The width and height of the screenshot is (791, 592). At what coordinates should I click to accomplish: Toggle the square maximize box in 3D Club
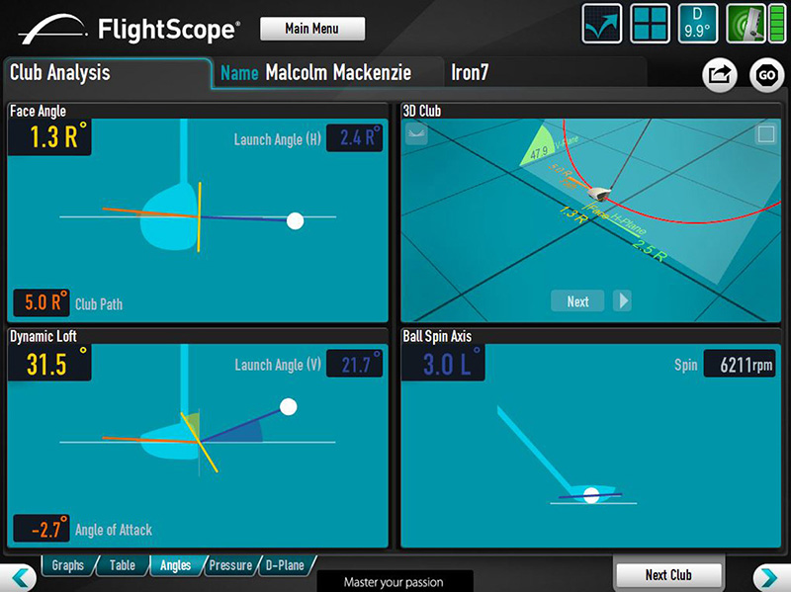coord(766,135)
